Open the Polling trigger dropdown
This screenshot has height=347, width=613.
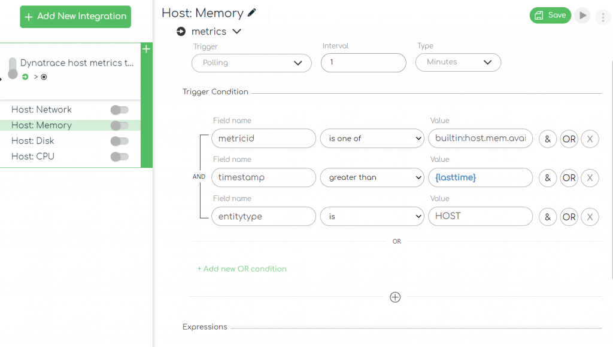click(x=251, y=63)
